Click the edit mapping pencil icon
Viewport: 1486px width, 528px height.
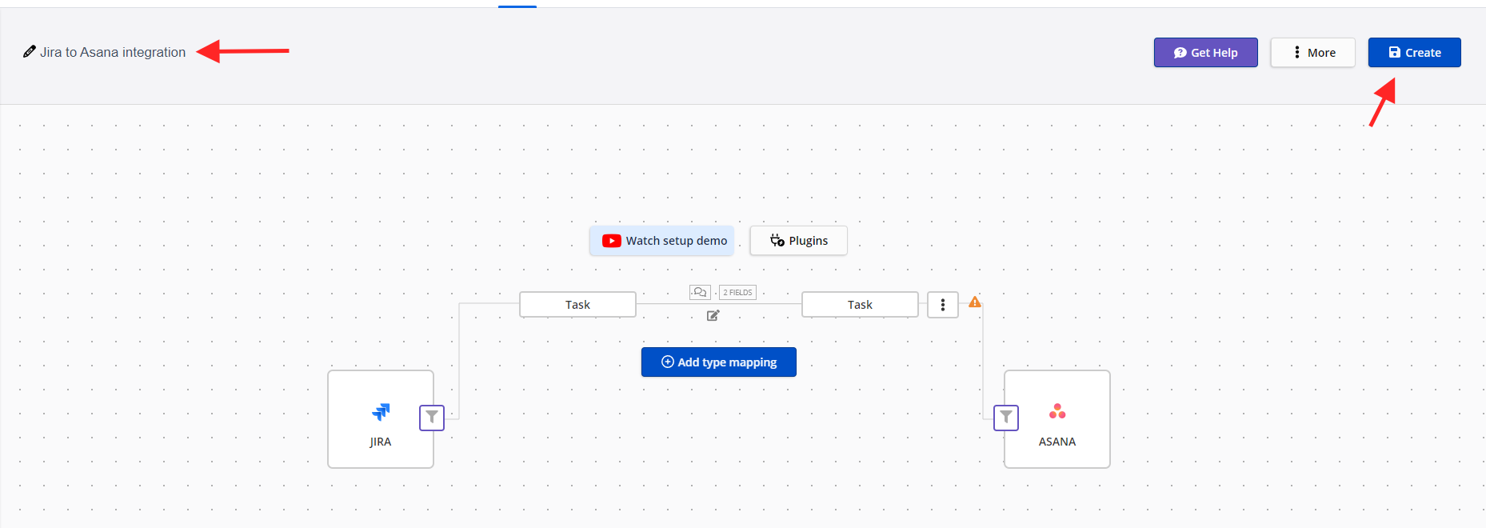[x=713, y=316]
